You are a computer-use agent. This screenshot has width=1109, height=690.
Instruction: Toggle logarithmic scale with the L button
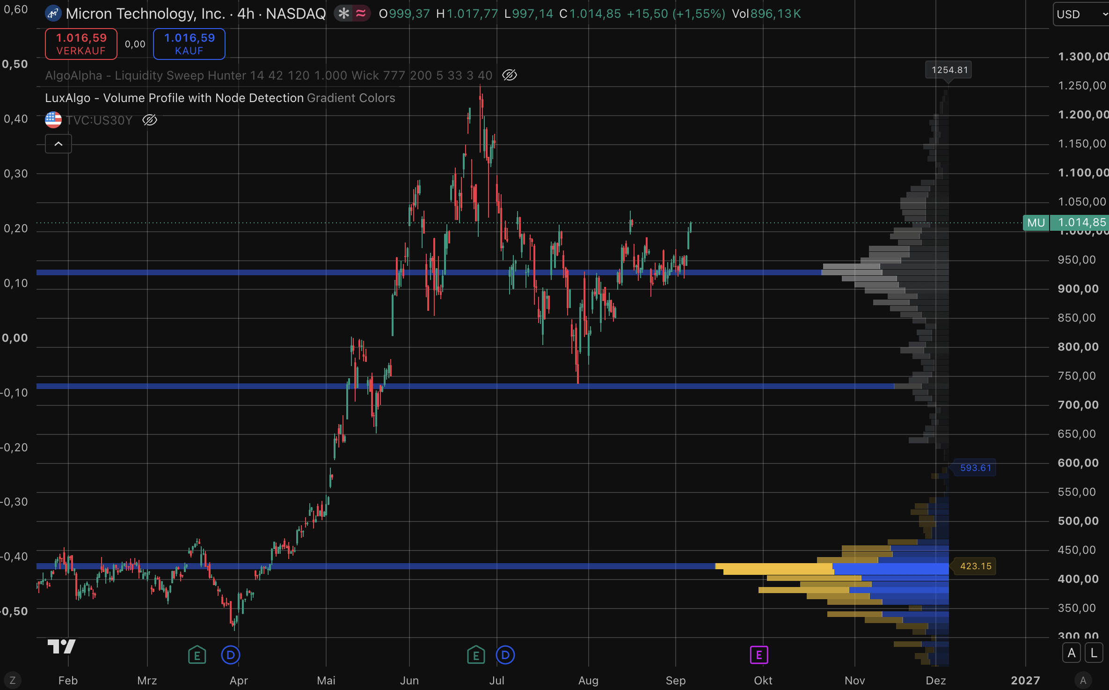pyautogui.click(x=1094, y=653)
